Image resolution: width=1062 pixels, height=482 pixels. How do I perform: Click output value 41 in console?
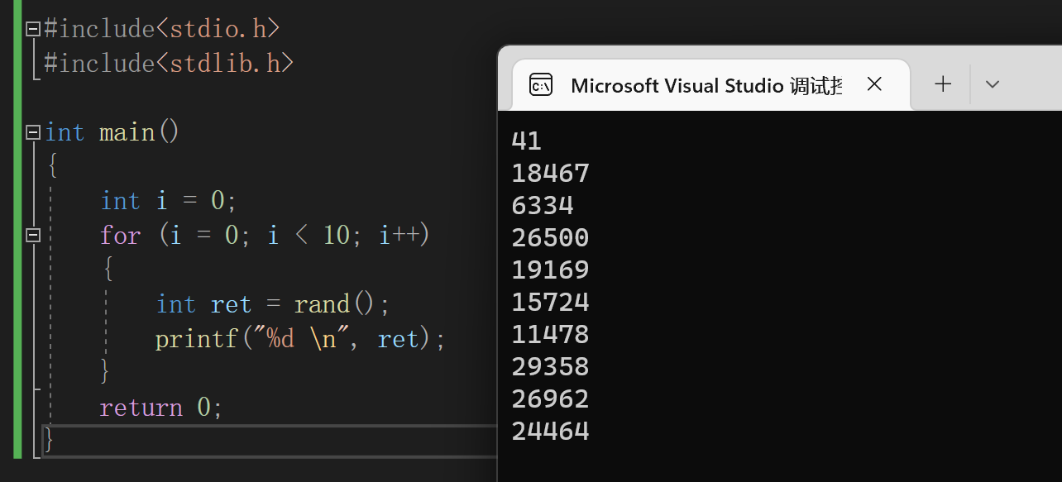coord(527,141)
